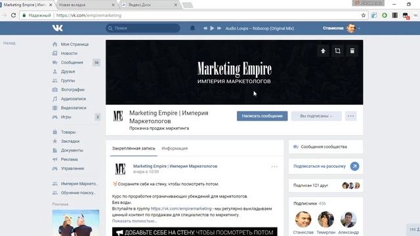Open Станислав profile menu arrow

359,28
